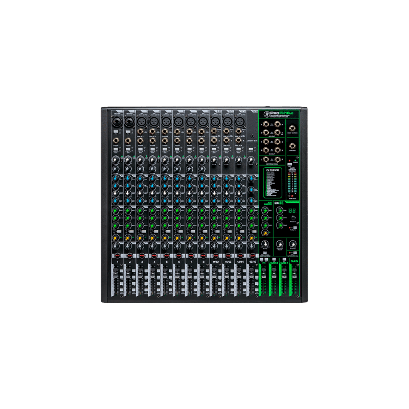Screen dimensions: 409x409
Task: Click the Phones output jack
Action: [292, 146]
